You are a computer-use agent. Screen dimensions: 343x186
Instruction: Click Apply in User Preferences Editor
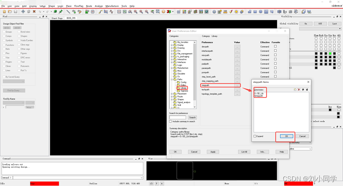coord(213,151)
